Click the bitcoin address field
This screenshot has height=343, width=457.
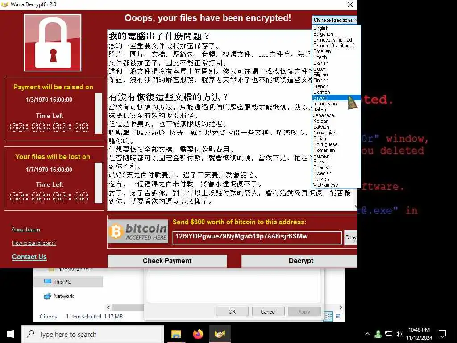[x=257, y=238]
